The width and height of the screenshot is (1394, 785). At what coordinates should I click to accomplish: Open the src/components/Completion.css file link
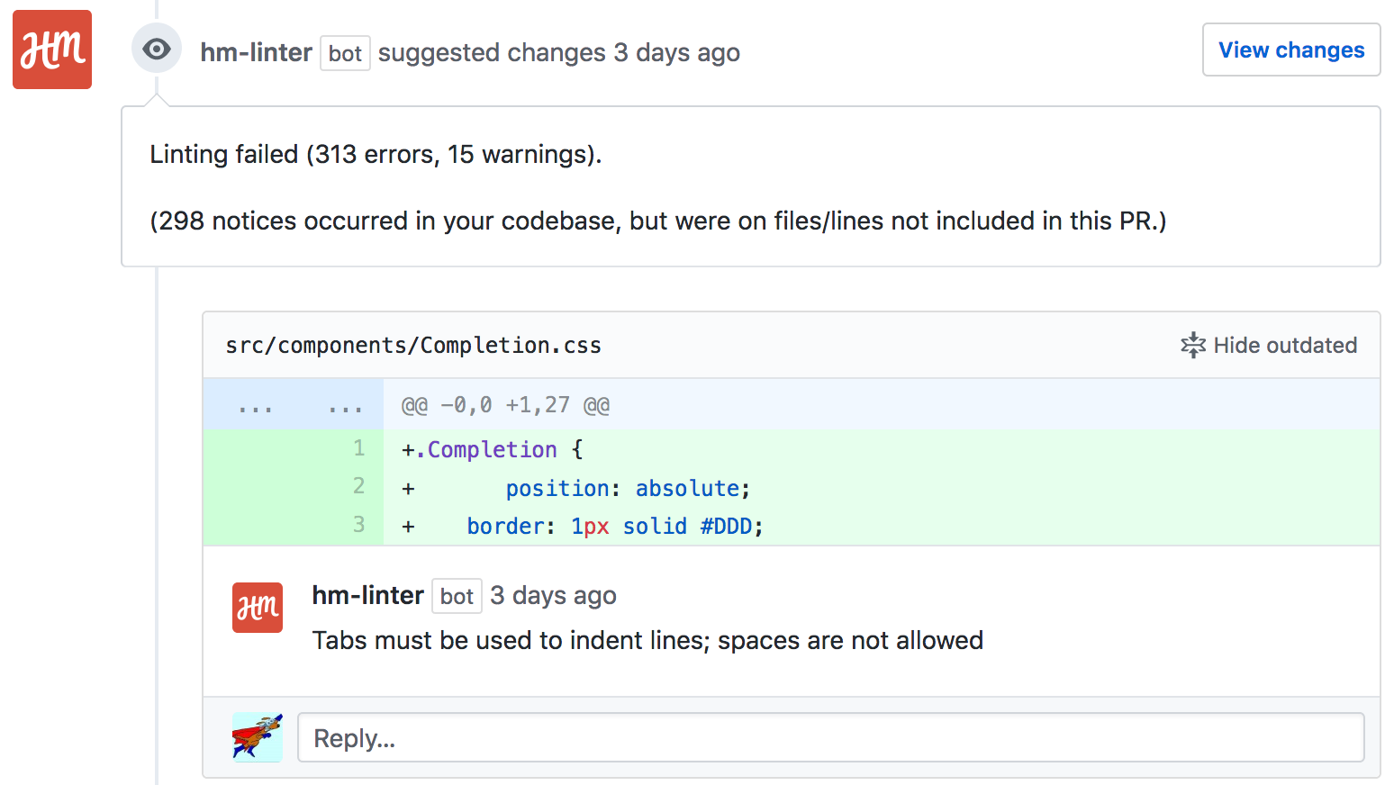point(413,345)
